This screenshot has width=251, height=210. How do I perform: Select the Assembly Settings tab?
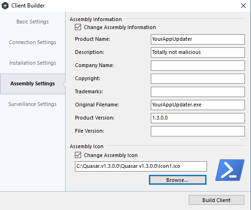tap(32, 83)
